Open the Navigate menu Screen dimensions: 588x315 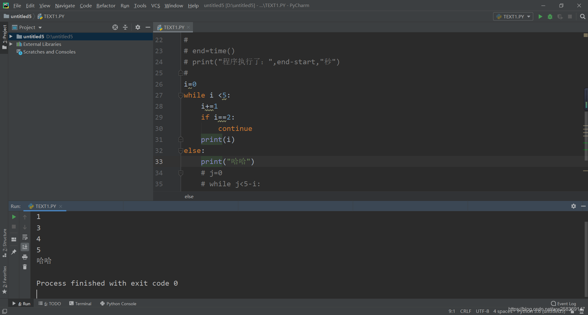[x=65, y=6]
